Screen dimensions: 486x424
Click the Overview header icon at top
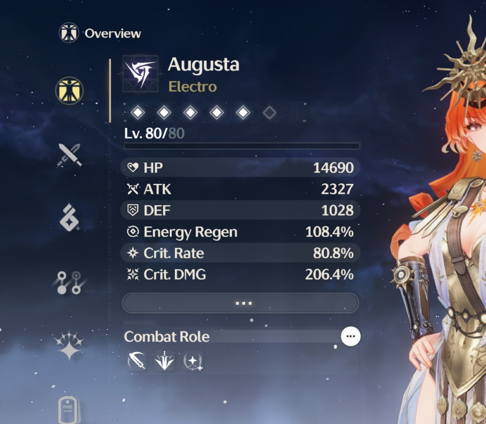(x=69, y=33)
